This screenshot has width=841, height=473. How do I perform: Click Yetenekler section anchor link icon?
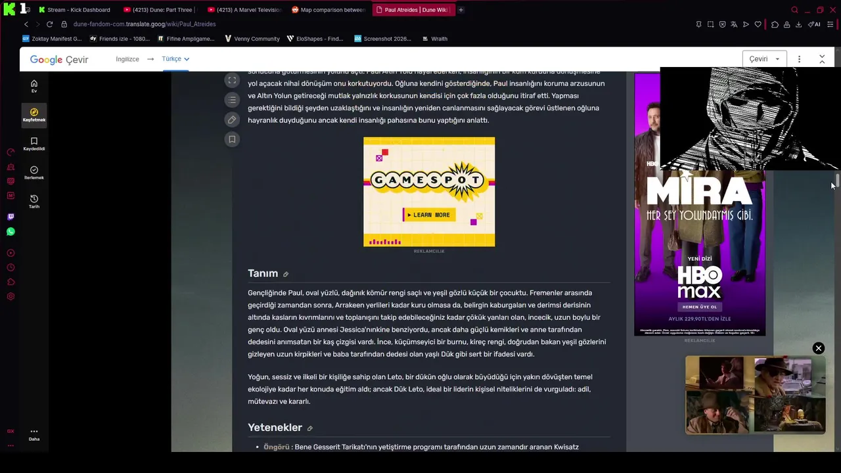309,428
